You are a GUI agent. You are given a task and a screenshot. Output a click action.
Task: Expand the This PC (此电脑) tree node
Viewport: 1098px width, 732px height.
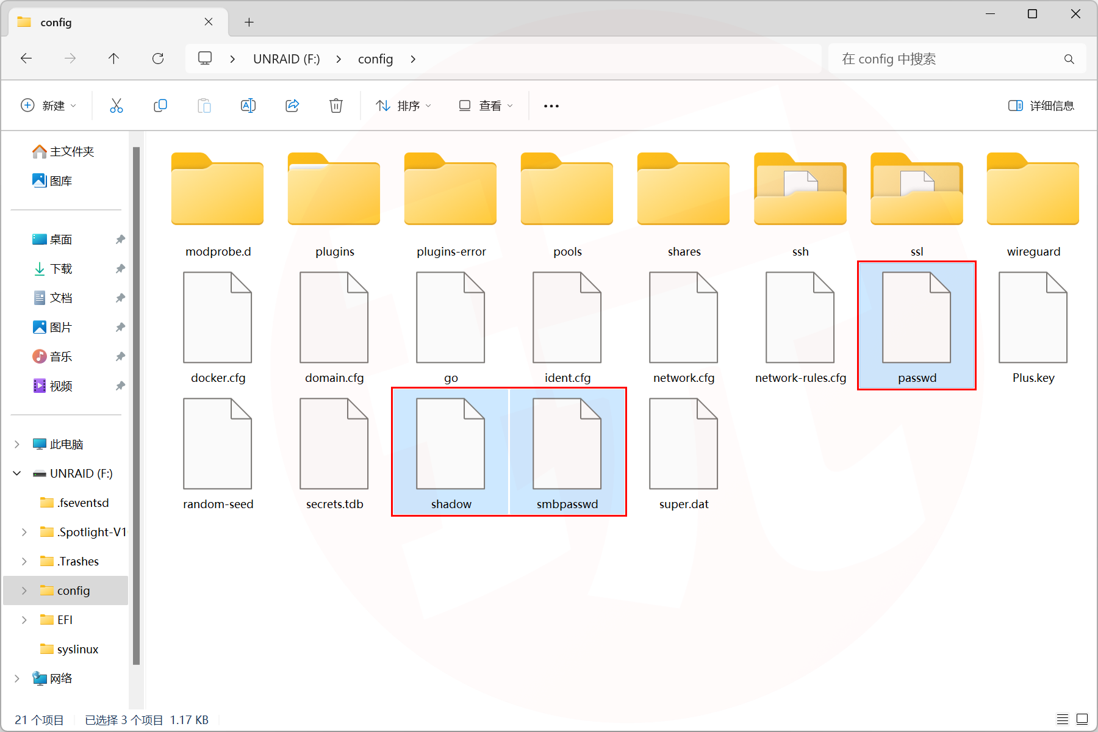17,444
